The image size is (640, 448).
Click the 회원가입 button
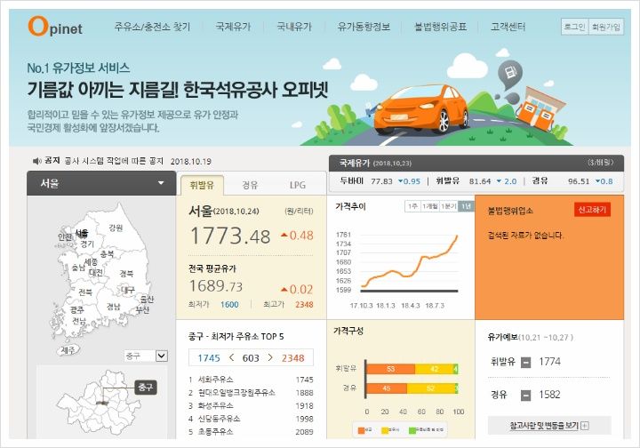click(x=606, y=27)
